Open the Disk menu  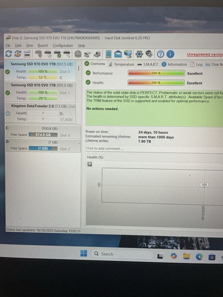pyautogui.click(x=18, y=45)
